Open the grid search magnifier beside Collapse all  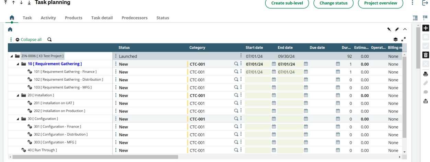(x=49, y=40)
